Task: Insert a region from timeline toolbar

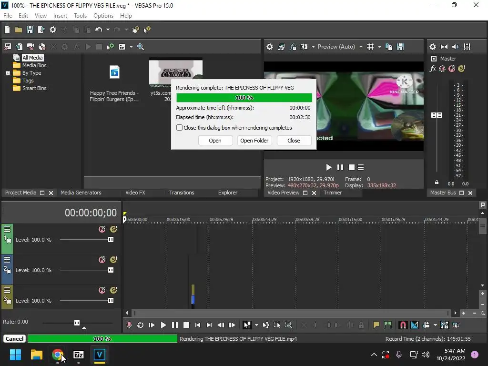Action: coord(388,325)
